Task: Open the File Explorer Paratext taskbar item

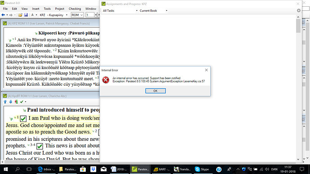Action: pyautogui.click(x=67, y=169)
